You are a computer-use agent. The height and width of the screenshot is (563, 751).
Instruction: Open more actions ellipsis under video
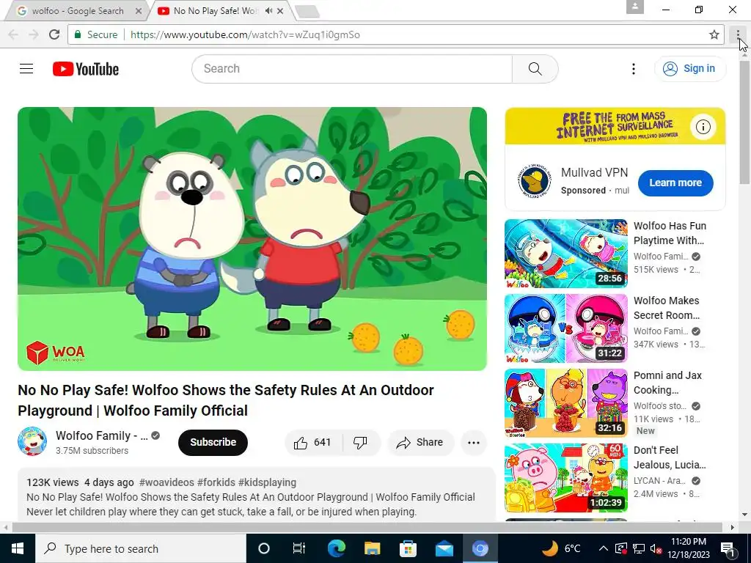(474, 442)
